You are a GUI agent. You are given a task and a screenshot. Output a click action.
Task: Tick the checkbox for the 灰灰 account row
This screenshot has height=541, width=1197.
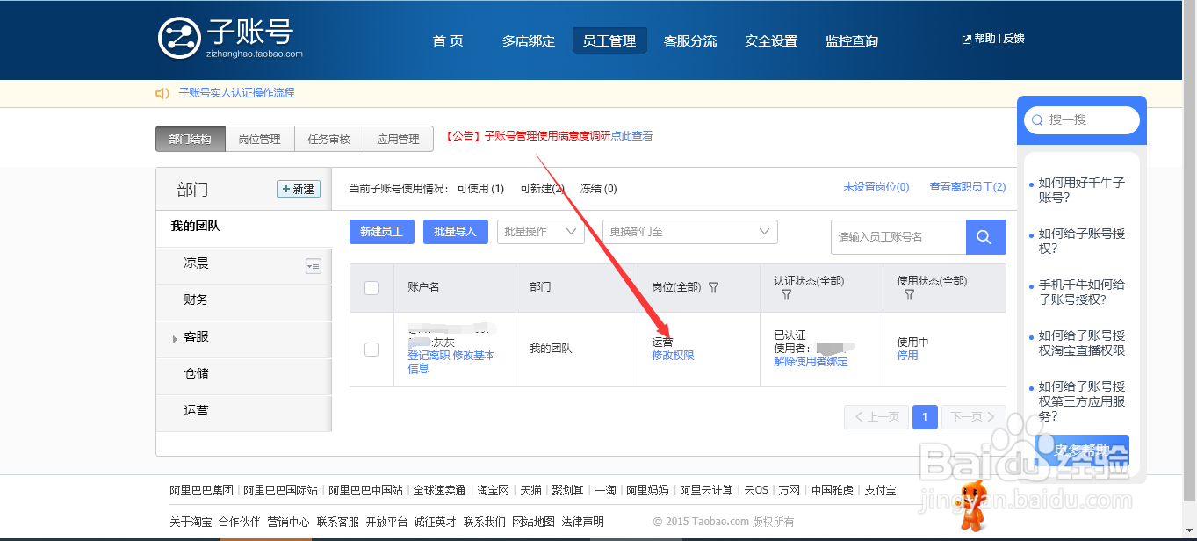click(371, 350)
